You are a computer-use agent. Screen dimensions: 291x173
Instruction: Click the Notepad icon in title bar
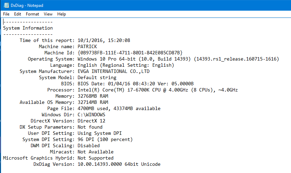[x=6, y=5]
